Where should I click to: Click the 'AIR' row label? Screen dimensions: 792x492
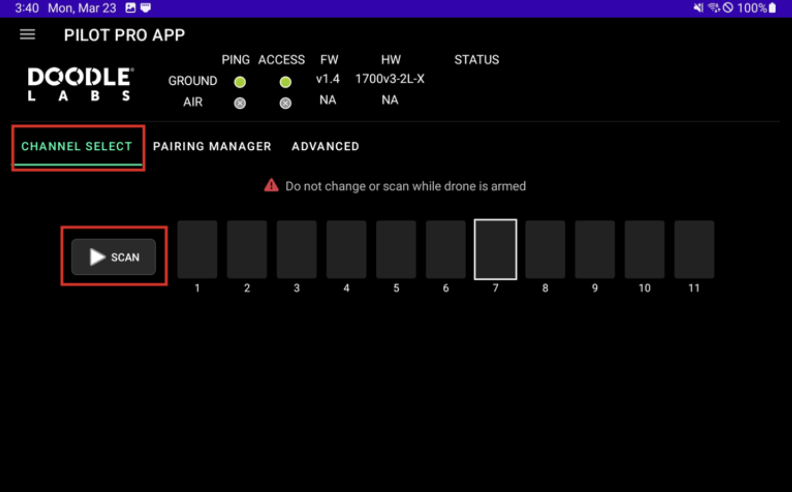tap(193, 102)
